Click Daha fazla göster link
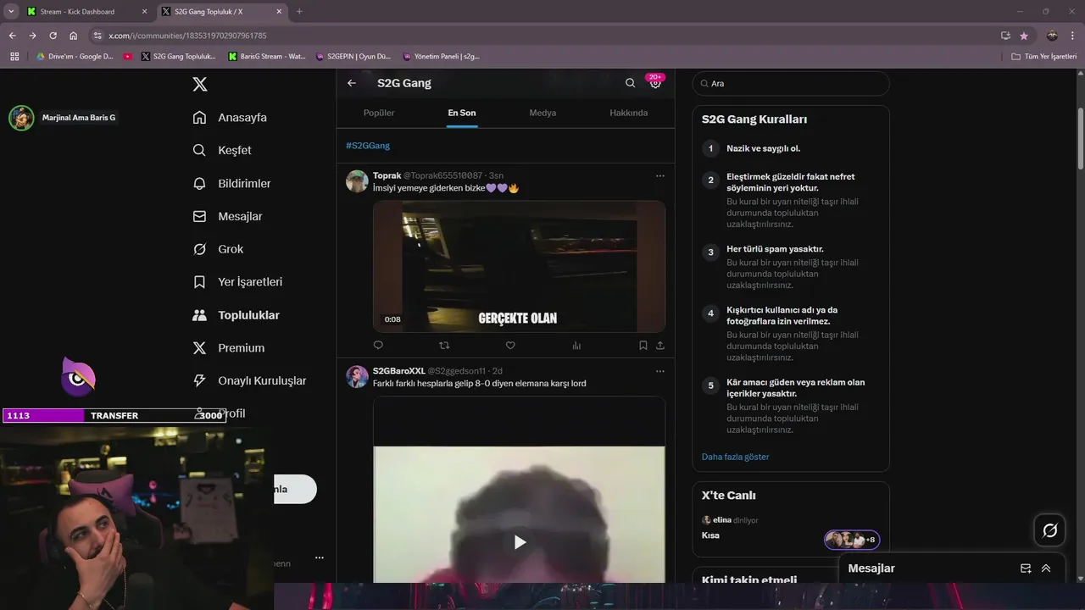Viewport: 1085px width, 610px height. pos(735,457)
